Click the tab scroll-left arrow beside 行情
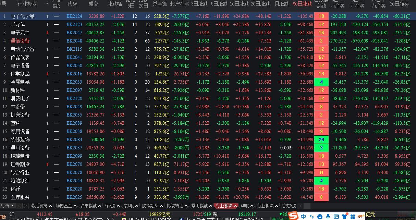Image resolution: width=416 pixels, height=220 pixels. tap(19, 206)
